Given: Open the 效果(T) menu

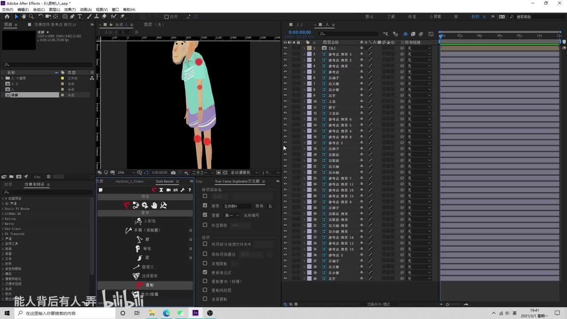Looking at the screenshot, I should tap(70, 9).
